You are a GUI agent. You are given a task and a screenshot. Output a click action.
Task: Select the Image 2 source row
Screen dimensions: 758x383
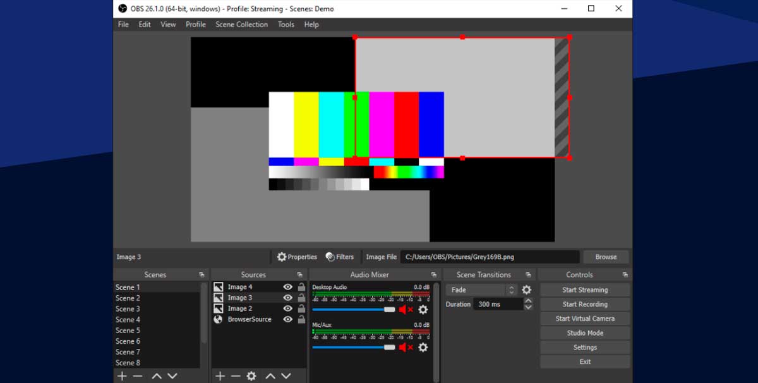point(259,308)
